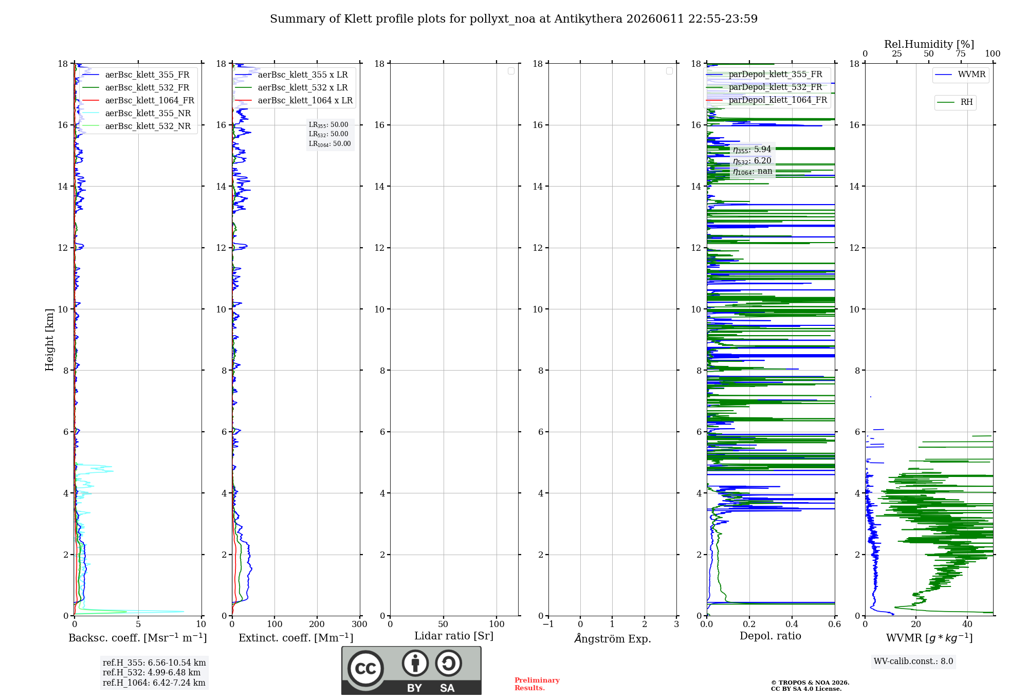Click the Ångström Exp. axis label
Screen dimensions: 1028x699
[x=613, y=638]
